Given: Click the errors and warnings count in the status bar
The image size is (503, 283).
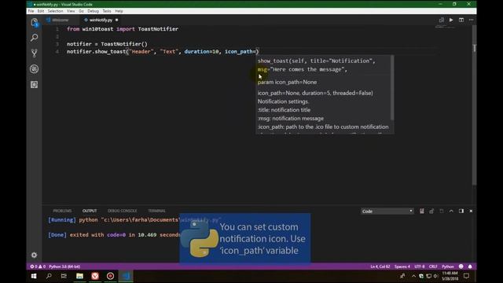Looking at the screenshot, I should [x=38, y=266].
